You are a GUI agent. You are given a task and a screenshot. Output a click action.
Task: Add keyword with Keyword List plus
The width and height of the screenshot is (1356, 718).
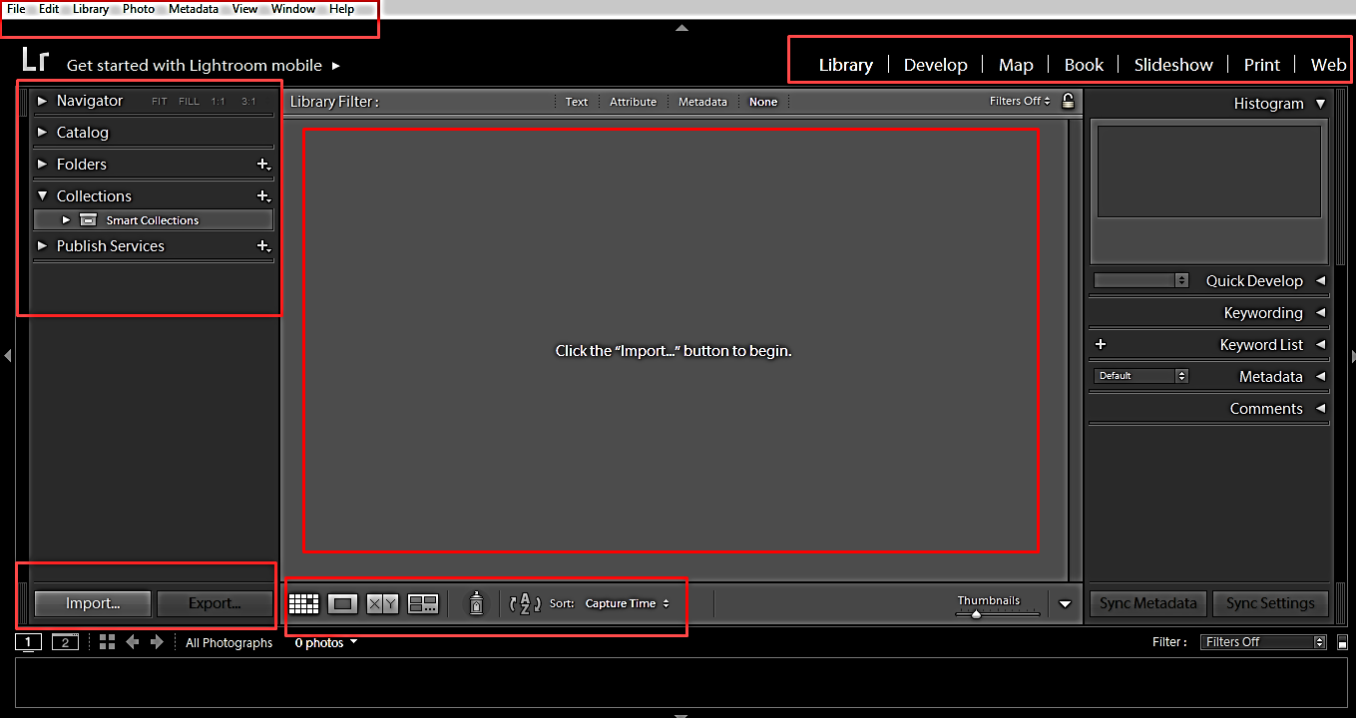point(1101,344)
